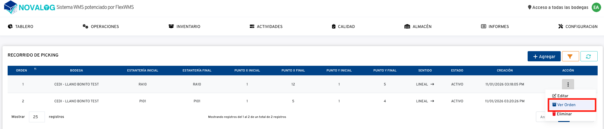Click the sort arrows icon in Orden column
604x129 pixels.
pos(35,69)
